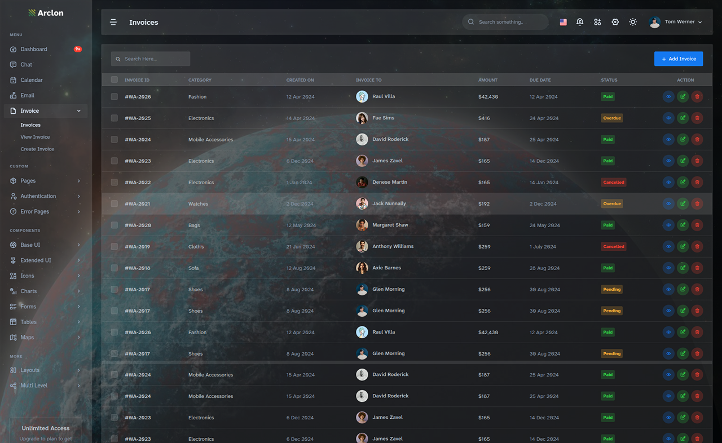Go to the Calendar sidebar item

(45, 80)
